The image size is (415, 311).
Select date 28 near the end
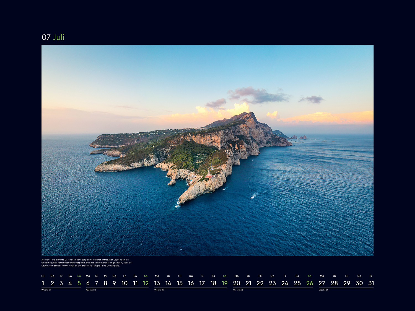click(334, 283)
